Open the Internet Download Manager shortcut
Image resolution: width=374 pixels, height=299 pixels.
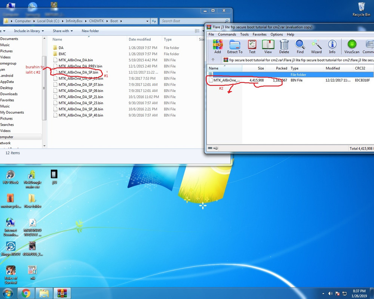coord(10,227)
